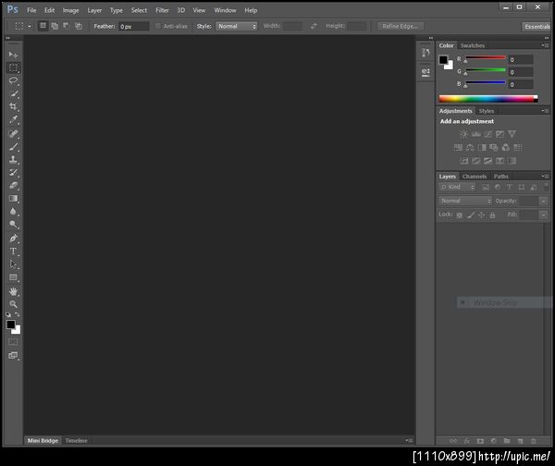The image size is (555, 466).
Task: Select the Dodge tool
Action: (x=14, y=225)
